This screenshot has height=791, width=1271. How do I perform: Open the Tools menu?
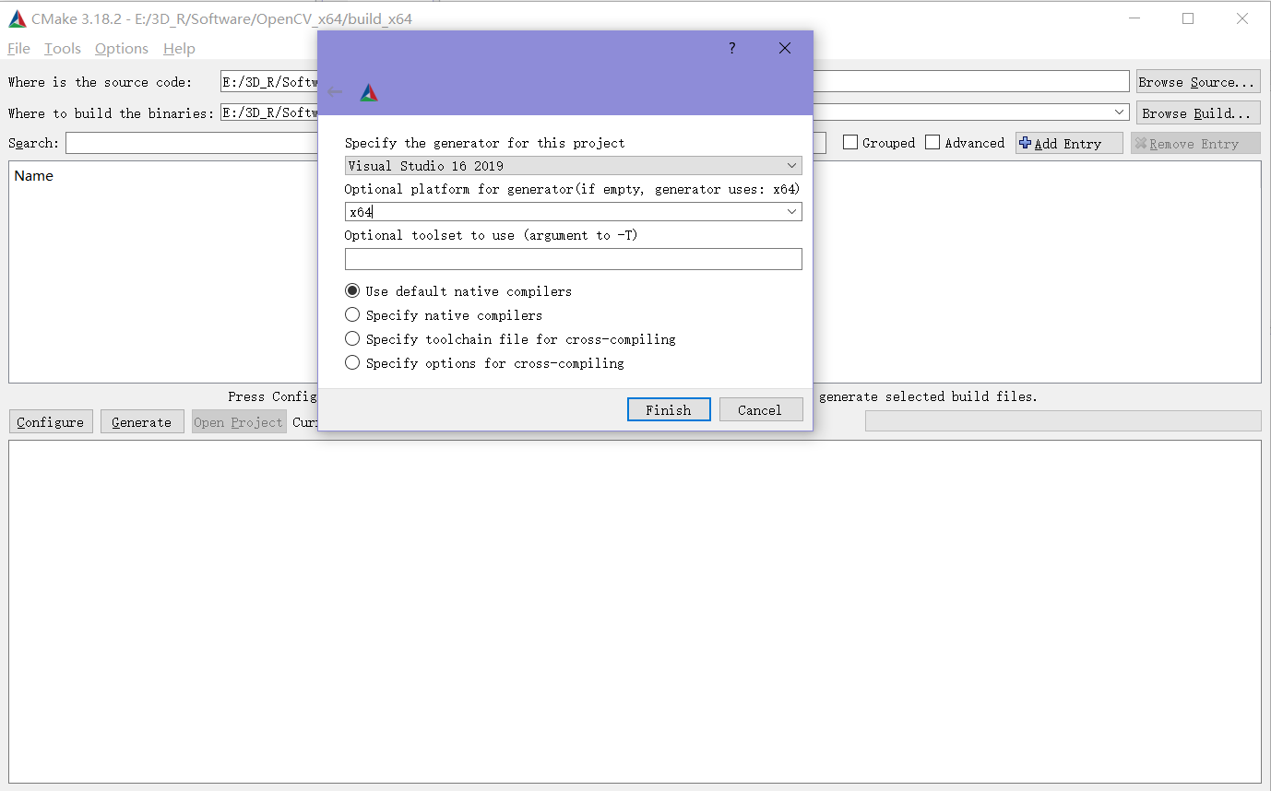pos(63,48)
